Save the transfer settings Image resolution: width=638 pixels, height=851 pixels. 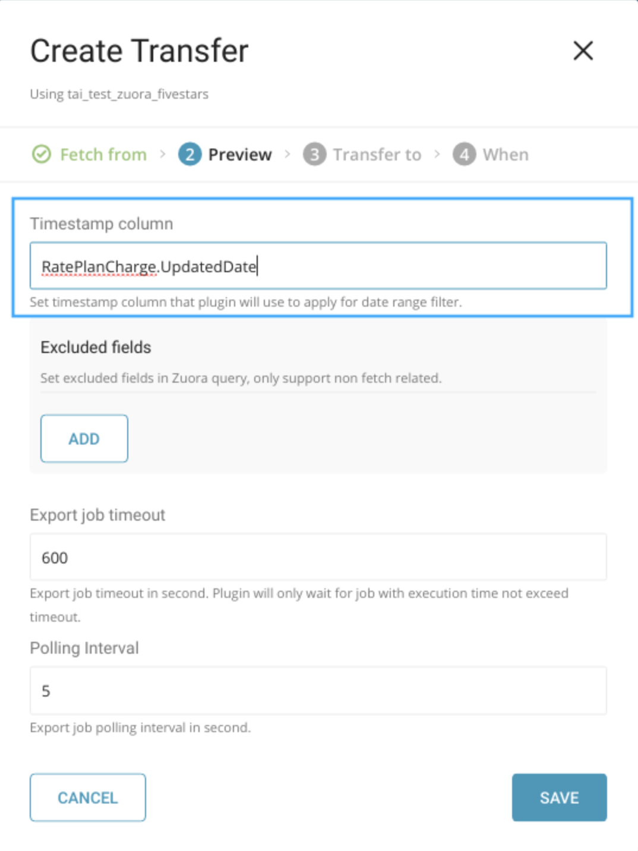pos(559,798)
